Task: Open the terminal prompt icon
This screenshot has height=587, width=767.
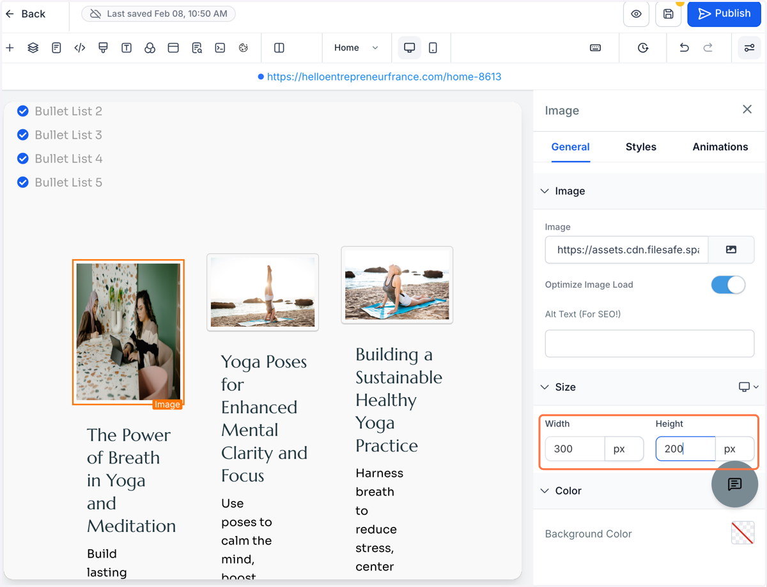Action: [x=220, y=48]
